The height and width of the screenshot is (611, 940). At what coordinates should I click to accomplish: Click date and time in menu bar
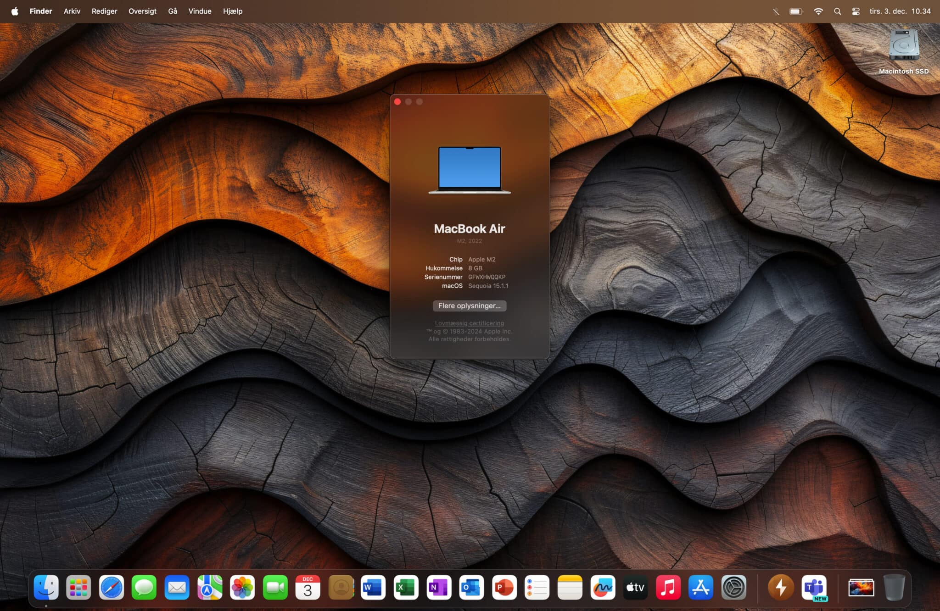[900, 11]
